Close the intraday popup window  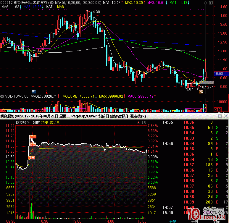tap(225, 116)
